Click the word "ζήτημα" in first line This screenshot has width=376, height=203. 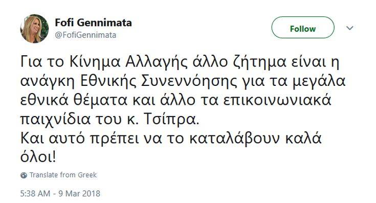[260, 63]
